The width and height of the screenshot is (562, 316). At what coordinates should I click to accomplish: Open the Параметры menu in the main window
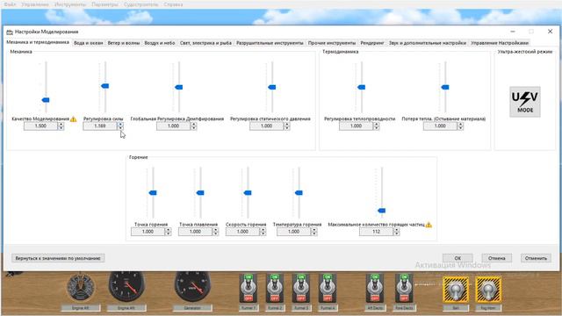click(104, 4)
